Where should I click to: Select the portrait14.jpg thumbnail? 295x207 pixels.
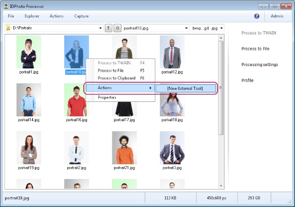tap(29, 100)
